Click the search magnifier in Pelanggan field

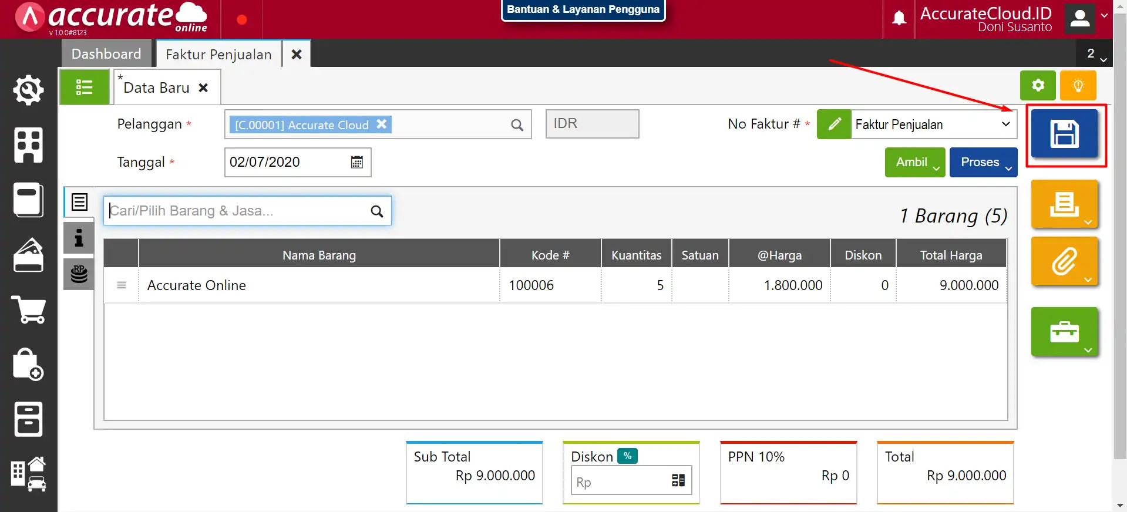tap(517, 125)
